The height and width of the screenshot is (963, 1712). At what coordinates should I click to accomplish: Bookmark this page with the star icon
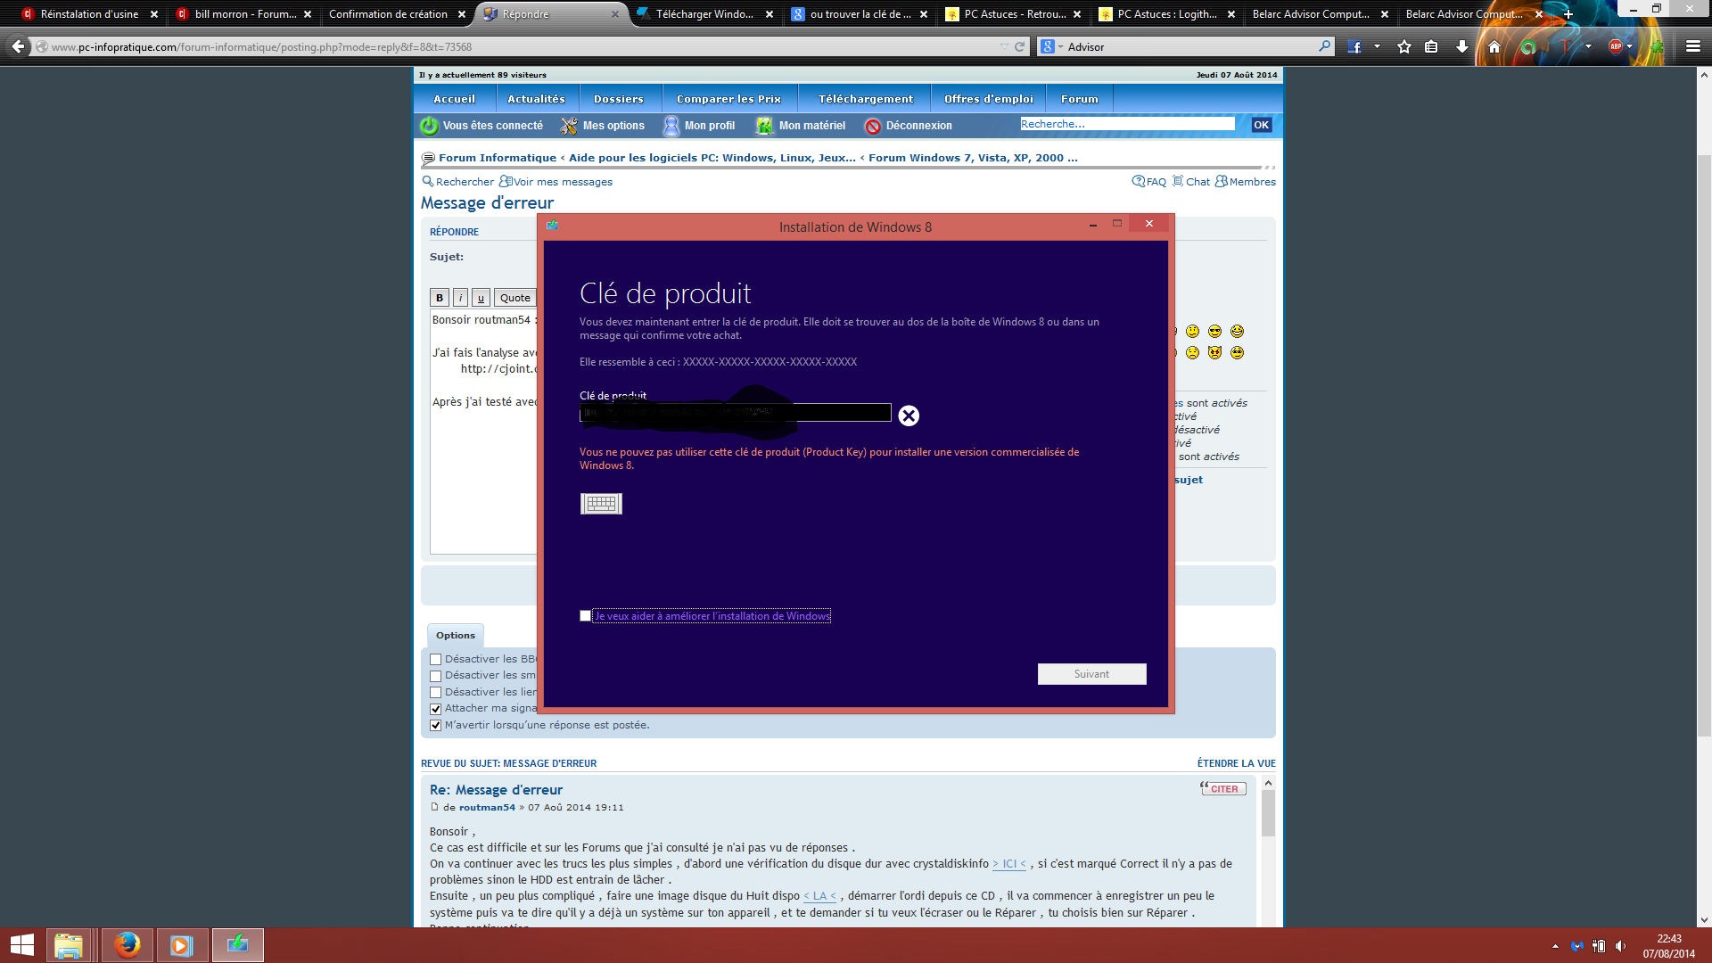coord(1404,46)
